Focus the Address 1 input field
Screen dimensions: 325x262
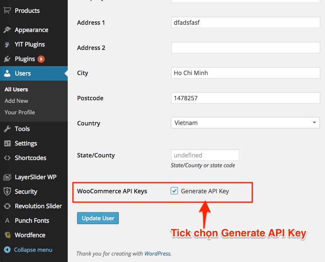tap(246, 23)
